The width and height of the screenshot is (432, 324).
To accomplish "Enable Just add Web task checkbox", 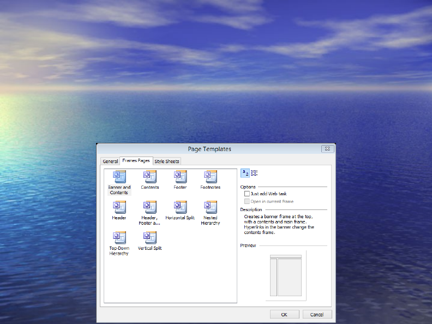I will [247, 194].
